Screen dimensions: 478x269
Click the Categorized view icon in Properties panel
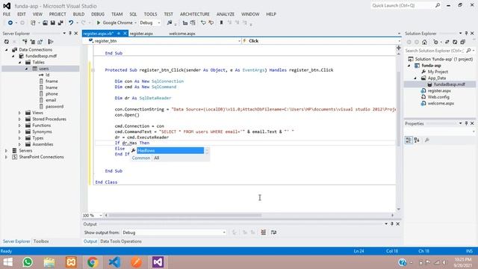(409, 140)
